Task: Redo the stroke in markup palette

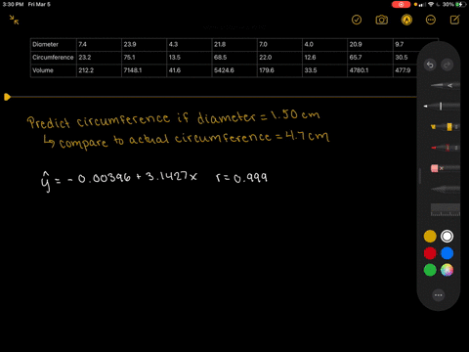Action: click(447, 65)
